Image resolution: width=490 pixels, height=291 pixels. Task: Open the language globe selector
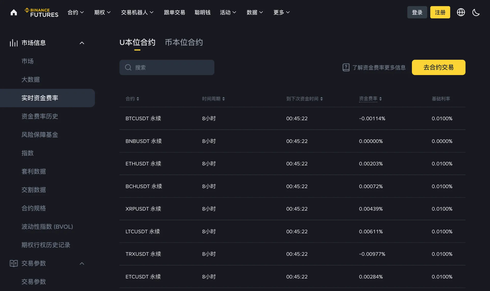461,12
